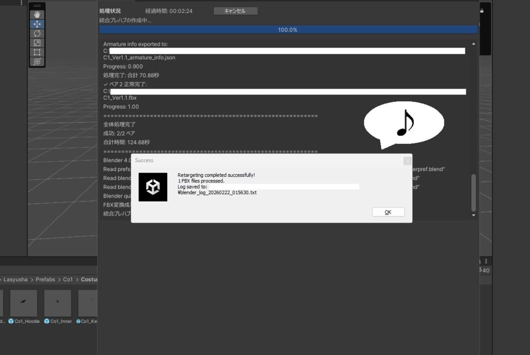Select the Rotate tool
530x355 pixels.
pyautogui.click(x=37, y=34)
